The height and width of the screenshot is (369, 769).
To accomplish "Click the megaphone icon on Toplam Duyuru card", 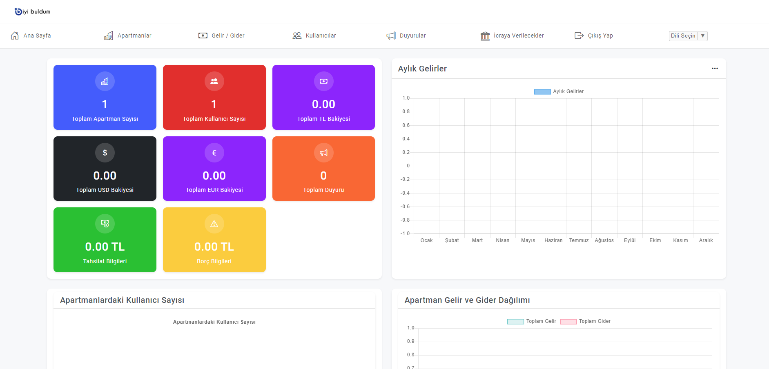I will 323,153.
